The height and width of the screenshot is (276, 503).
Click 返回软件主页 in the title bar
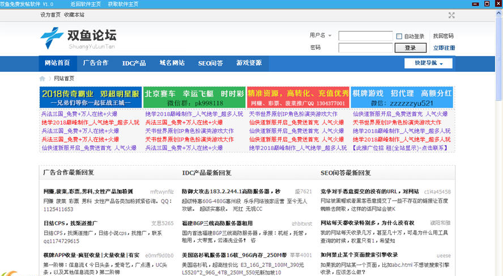(x=84, y=4)
